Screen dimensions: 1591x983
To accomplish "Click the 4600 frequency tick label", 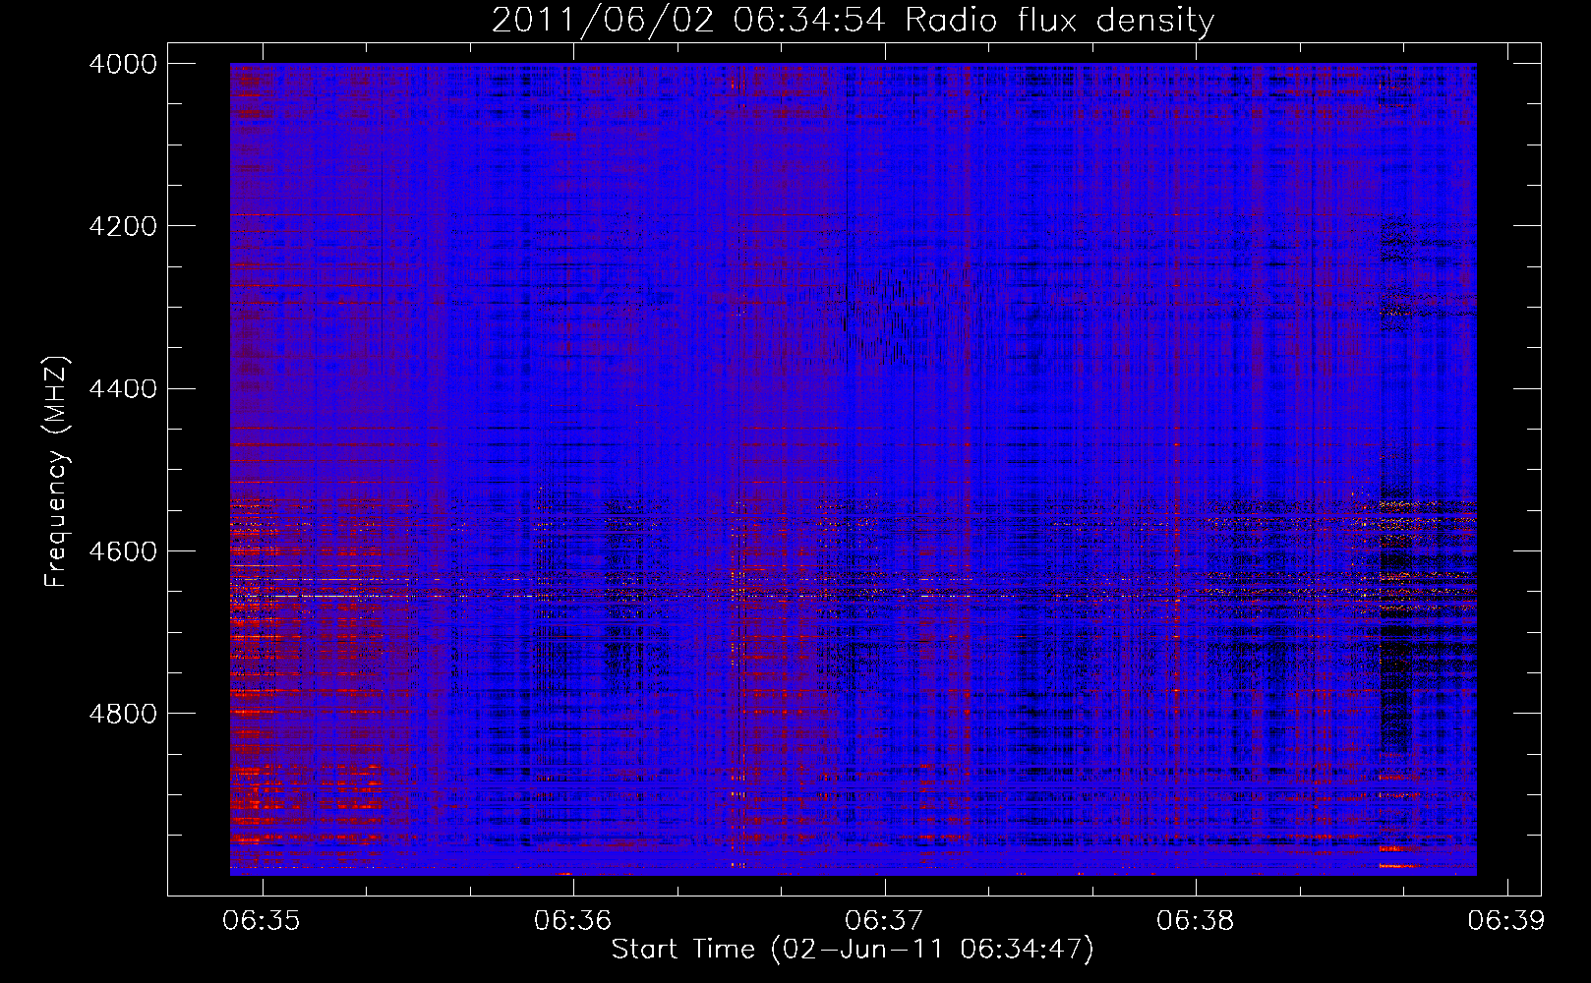I will [x=122, y=551].
